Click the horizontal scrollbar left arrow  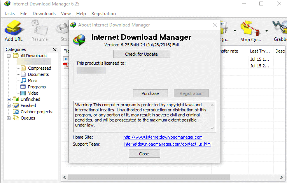click(65, 177)
